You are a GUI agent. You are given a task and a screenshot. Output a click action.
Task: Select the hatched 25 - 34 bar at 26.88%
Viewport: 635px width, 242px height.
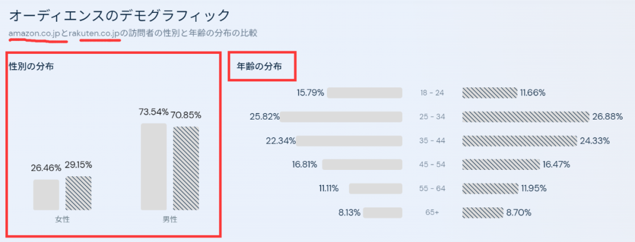pyautogui.click(x=525, y=117)
